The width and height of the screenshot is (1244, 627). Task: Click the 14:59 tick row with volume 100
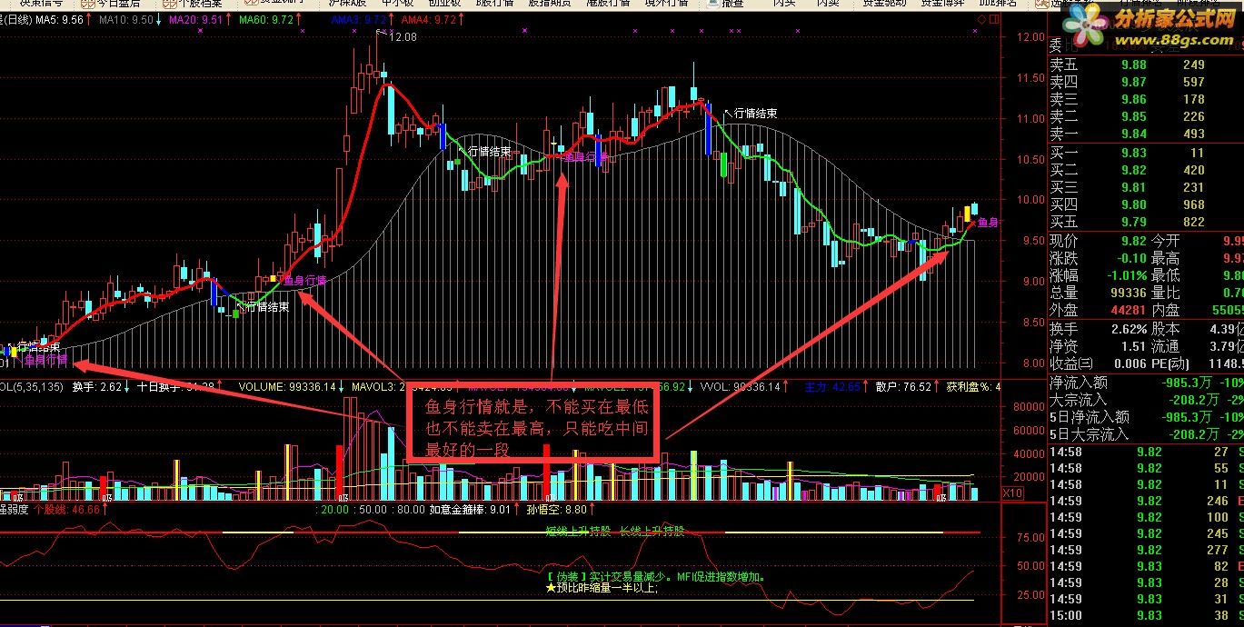coord(1146,517)
